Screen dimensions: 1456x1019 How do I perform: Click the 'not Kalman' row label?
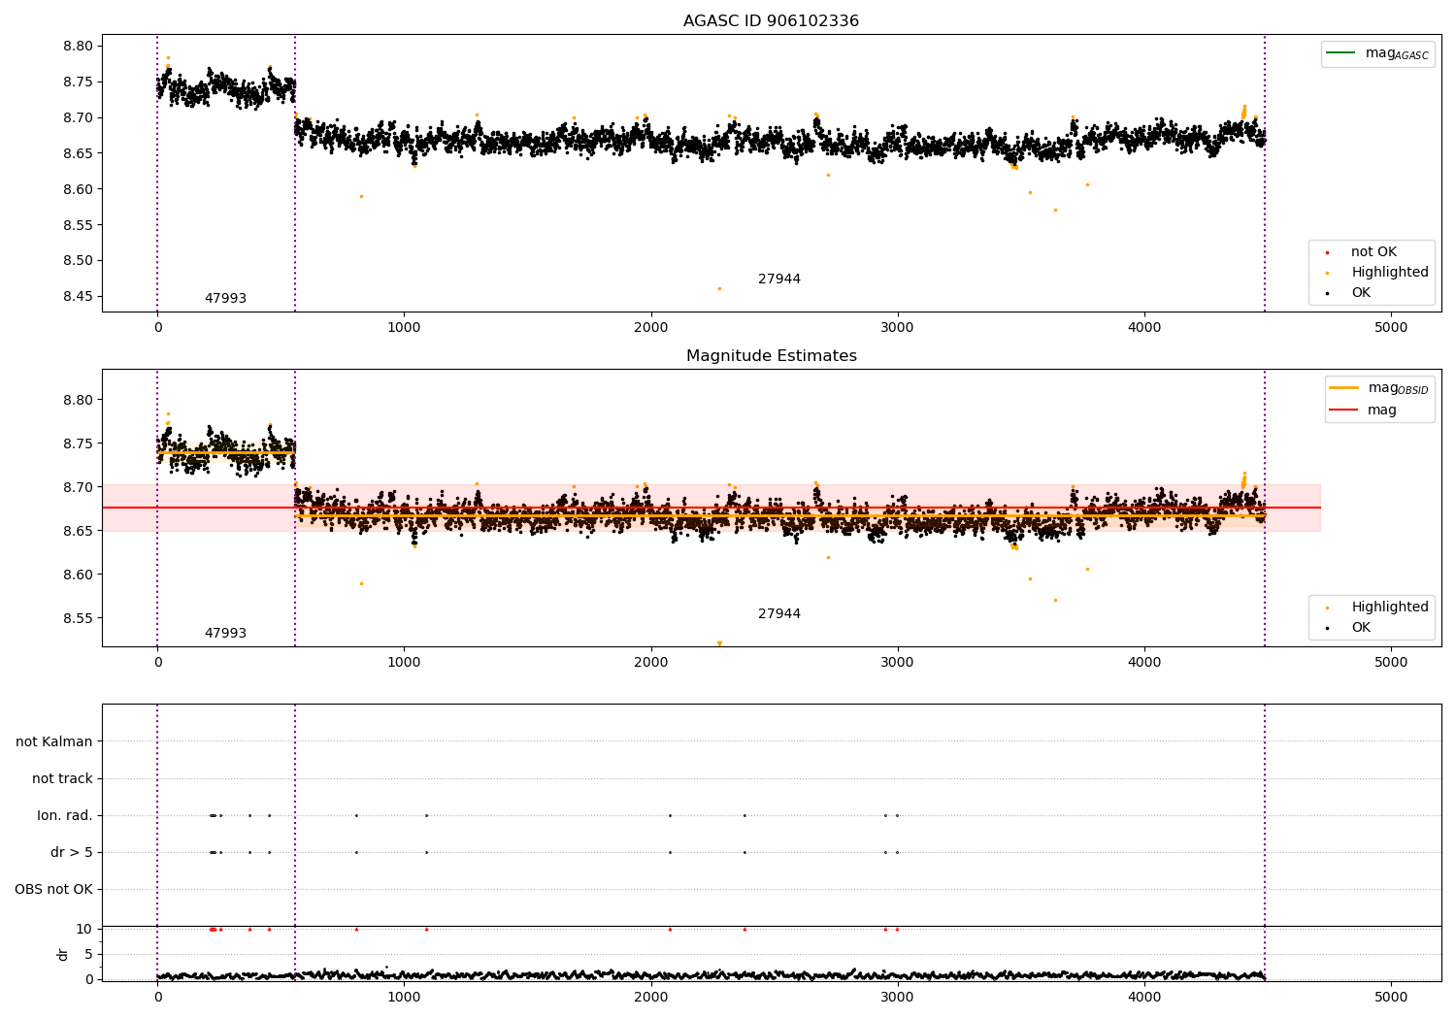pos(53,741)
